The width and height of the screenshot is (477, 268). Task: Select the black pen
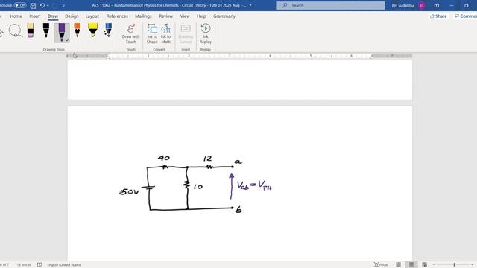(46, 31)
